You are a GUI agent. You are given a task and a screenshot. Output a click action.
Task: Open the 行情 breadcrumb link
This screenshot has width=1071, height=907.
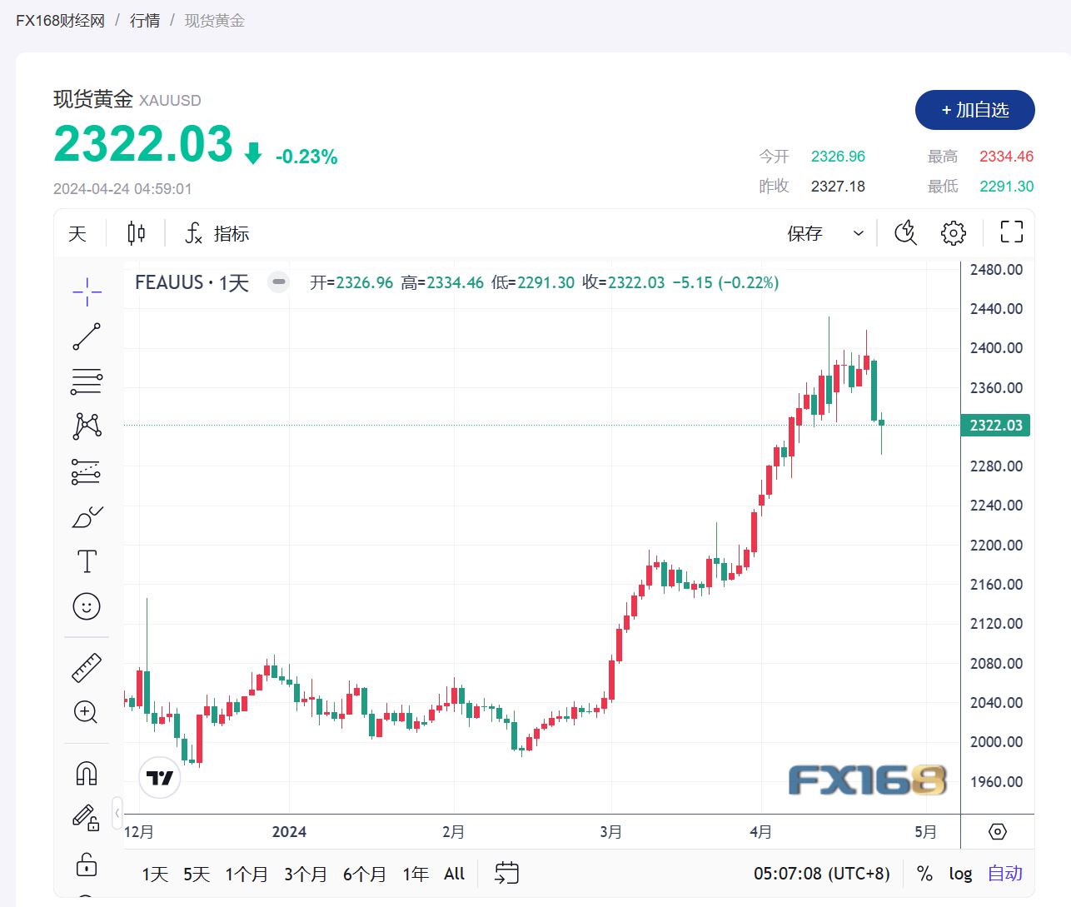point(145,20)
